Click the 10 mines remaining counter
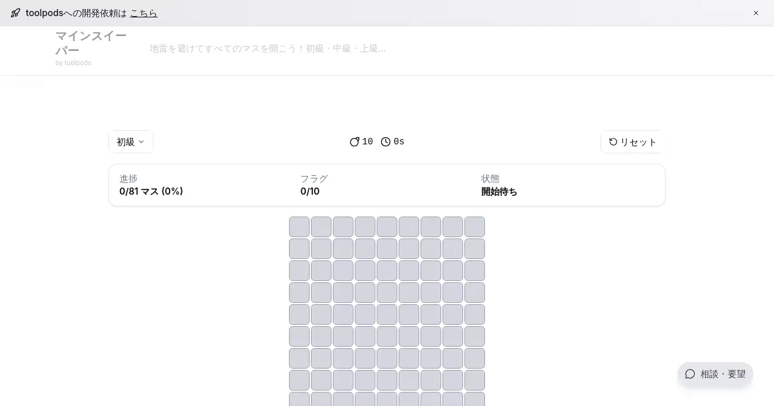Screen dimensions: 774x406 pyautogui.click(x=368, y=142)
